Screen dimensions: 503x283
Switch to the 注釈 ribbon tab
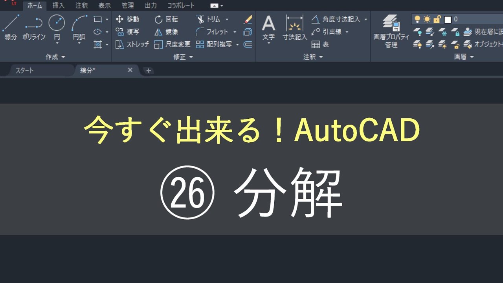[x=82, y=6]
